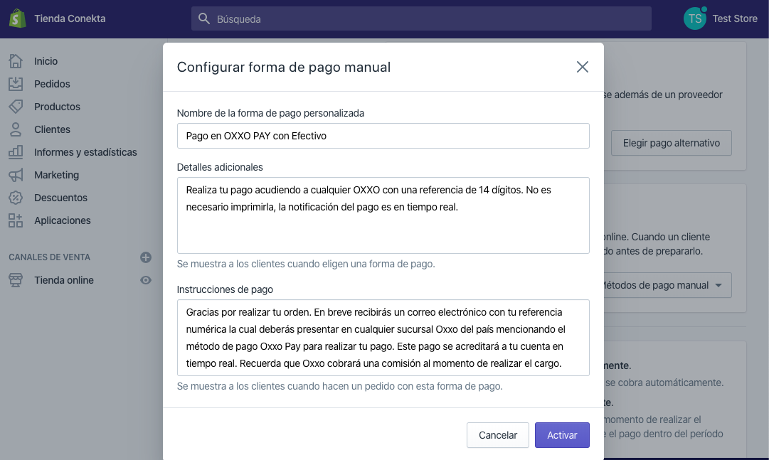The width and height of the screenshot is (769, 460).
Task: Open Clientes in the sidebar
Action: pos(52,129)
